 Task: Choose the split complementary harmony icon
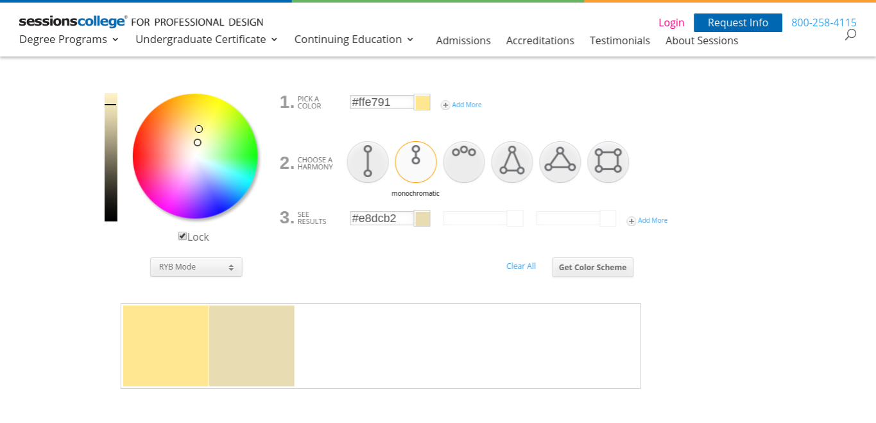coord(511,162)
